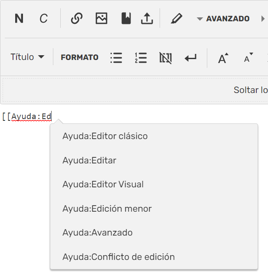Insert a bulleted list
Viewport: 268px width, 276px height.
(x=116, y=57)
